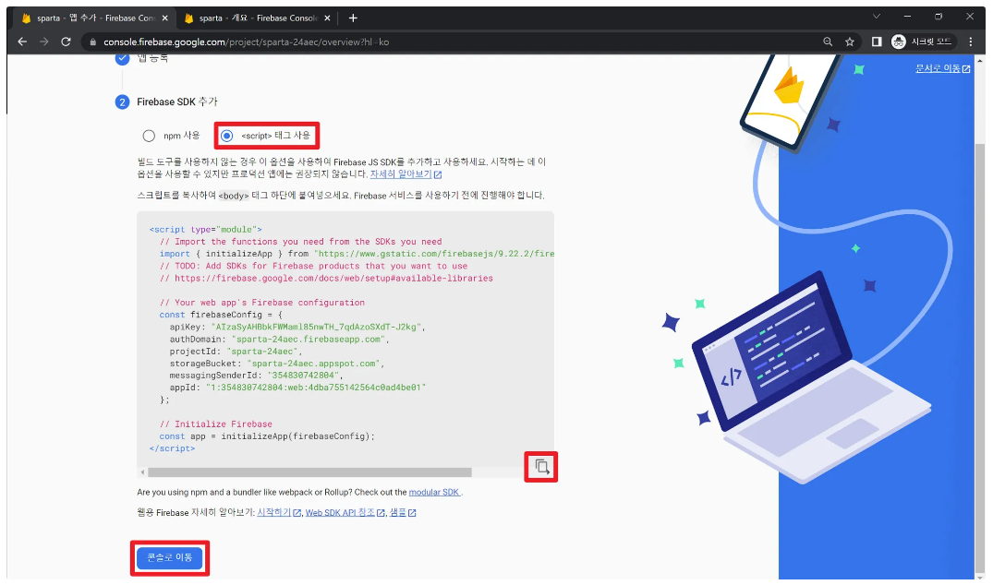Close the first sparta tab
This screenshot has width=993, height=585.
point(164,18)
